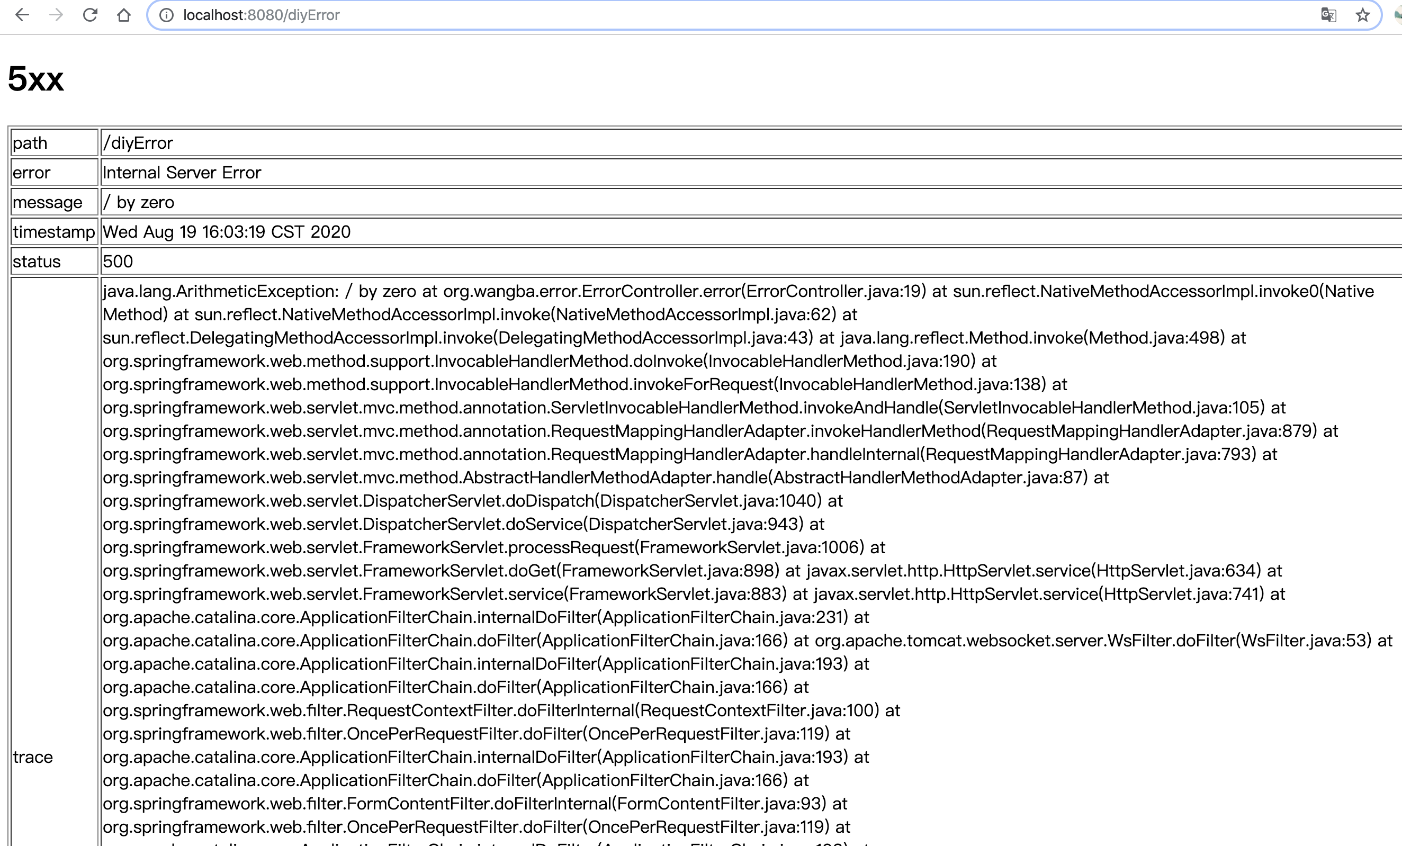Image resolution: width=1402 pixels, height=846 pixels.
Task: Reload the current page
Action: pyautogui.click(x=90, y=15)
